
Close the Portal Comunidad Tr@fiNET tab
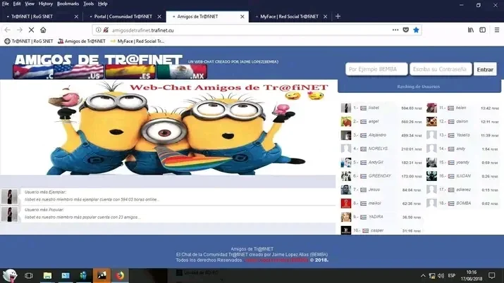point(159,16)
